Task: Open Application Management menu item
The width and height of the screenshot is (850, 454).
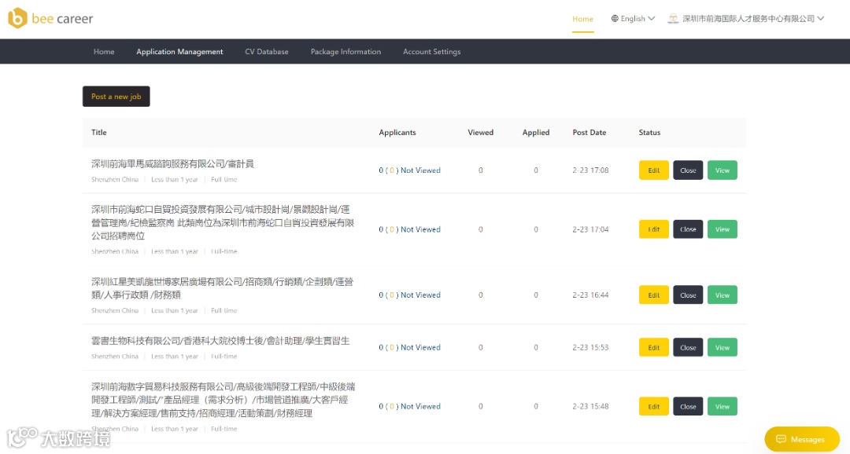Action: (179, 51)
